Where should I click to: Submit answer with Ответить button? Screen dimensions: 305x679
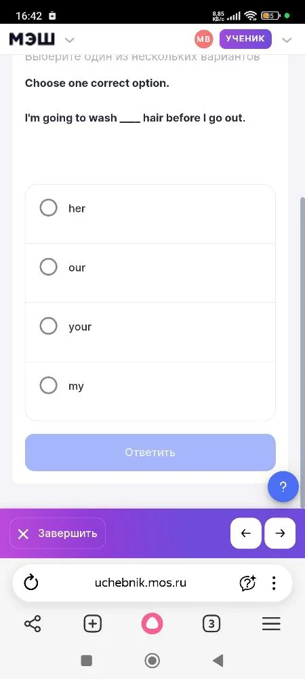pos(150,452)
